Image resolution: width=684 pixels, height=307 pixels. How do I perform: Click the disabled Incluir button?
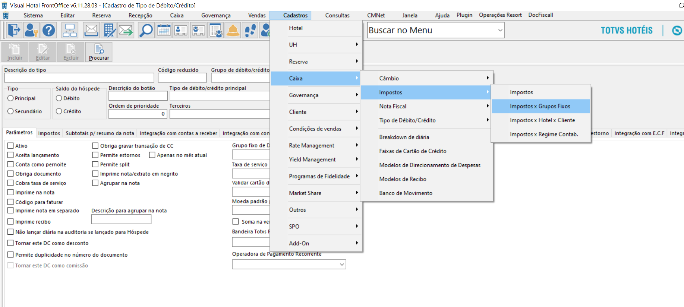point(15,52)
